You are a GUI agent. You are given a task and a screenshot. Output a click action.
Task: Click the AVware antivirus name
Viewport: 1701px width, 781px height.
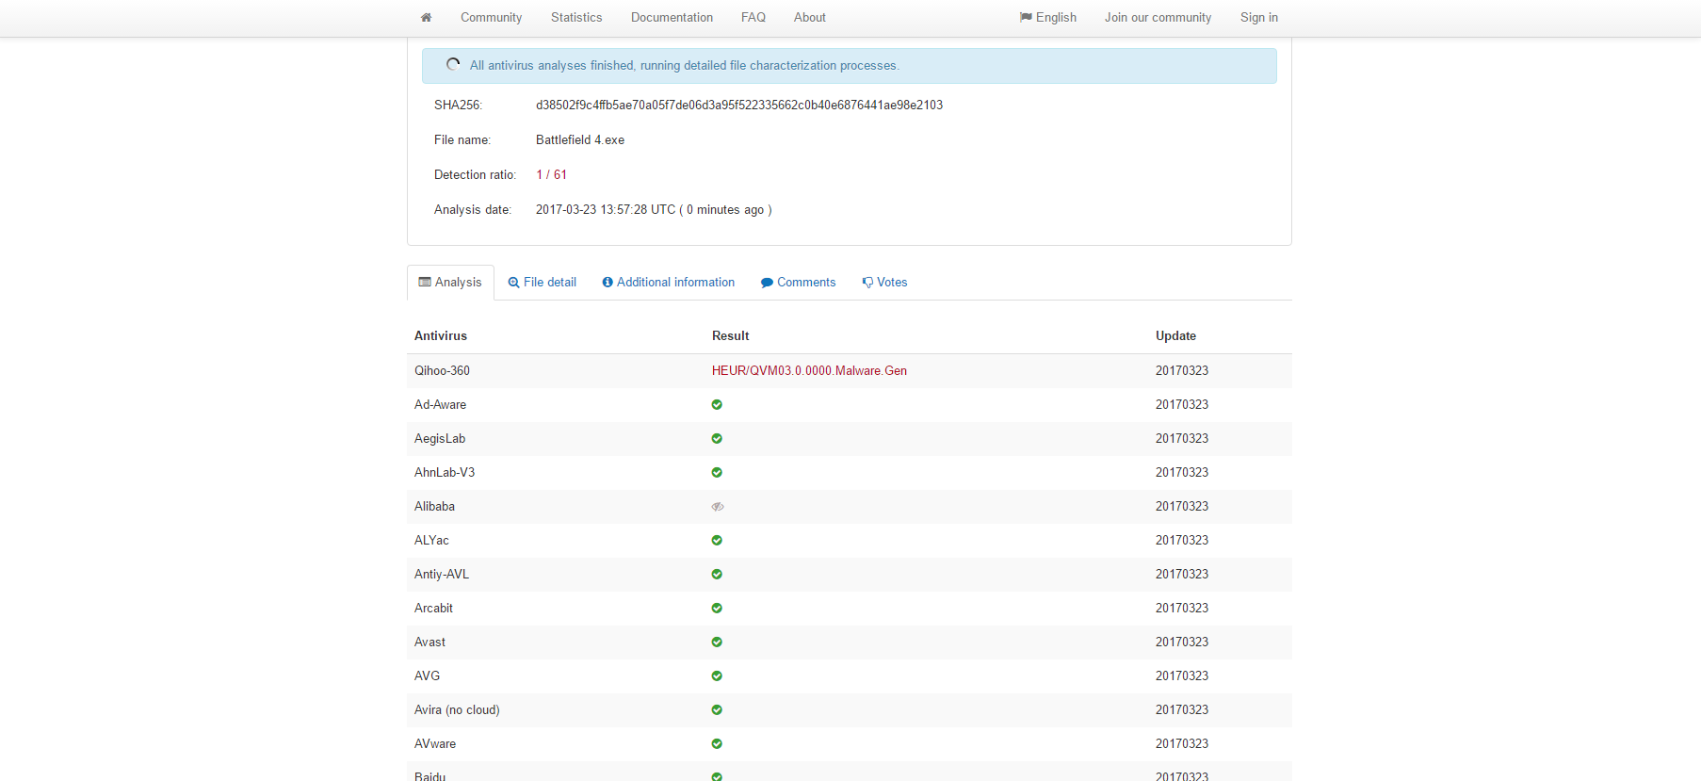[x=435, y=744]
